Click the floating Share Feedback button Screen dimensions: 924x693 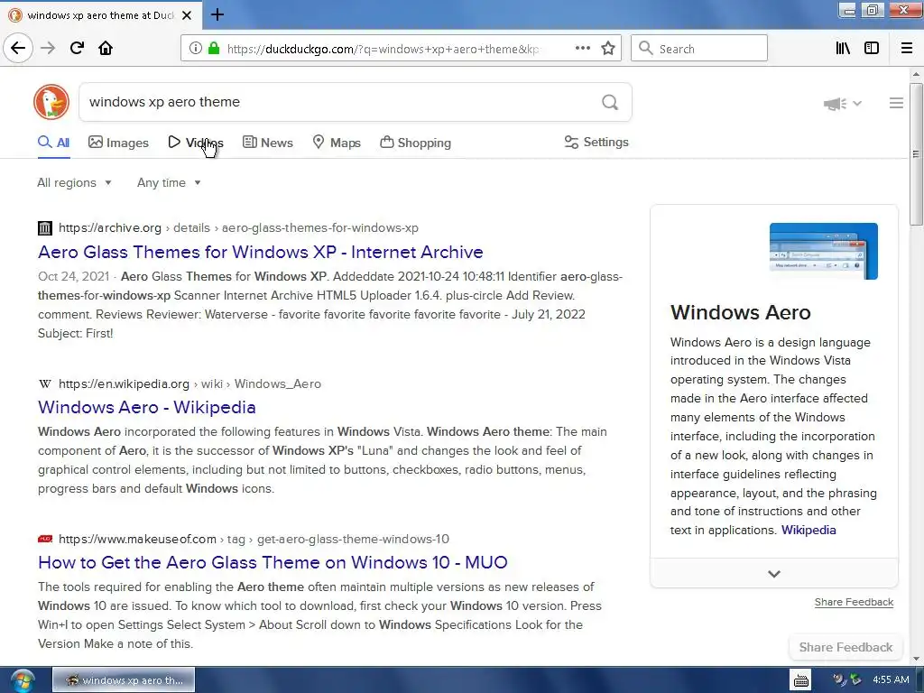click(x=845, y=647)
